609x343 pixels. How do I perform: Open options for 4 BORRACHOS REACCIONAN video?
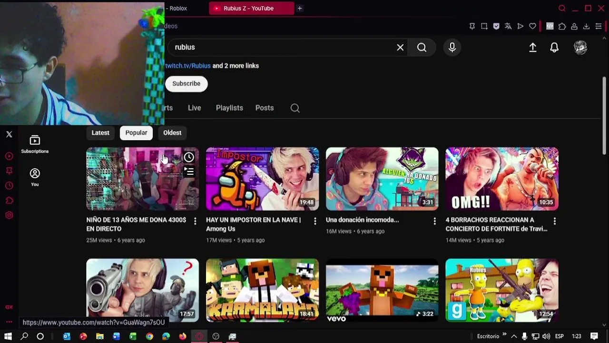554,221
